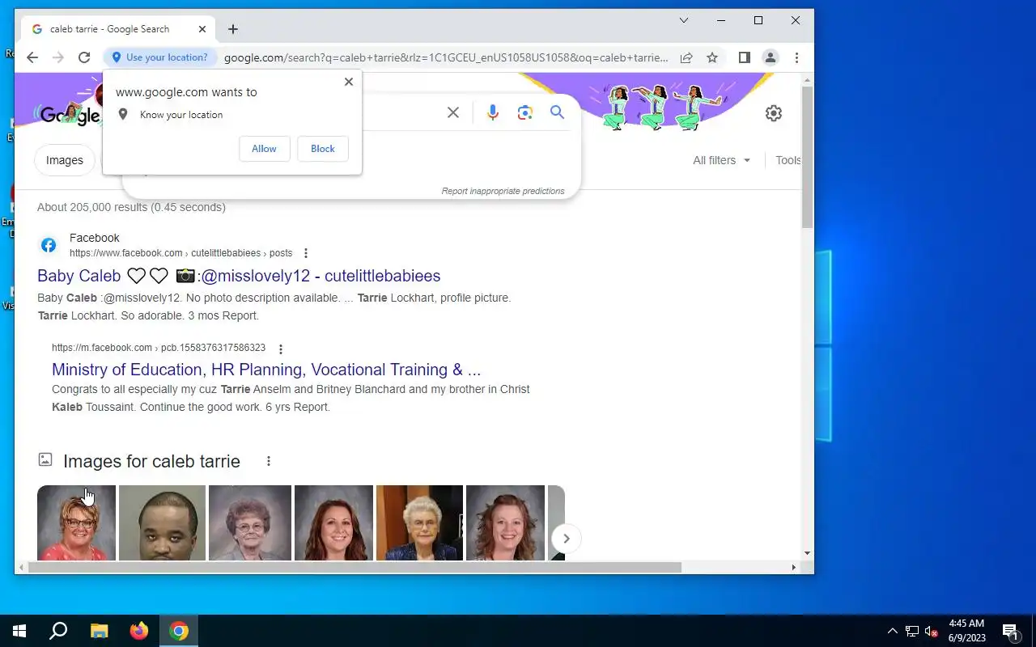Image resolution: width=1036 pixels, height=647 pixels.
Task: Show hidden system tray icons
Action: coord(893,631)
